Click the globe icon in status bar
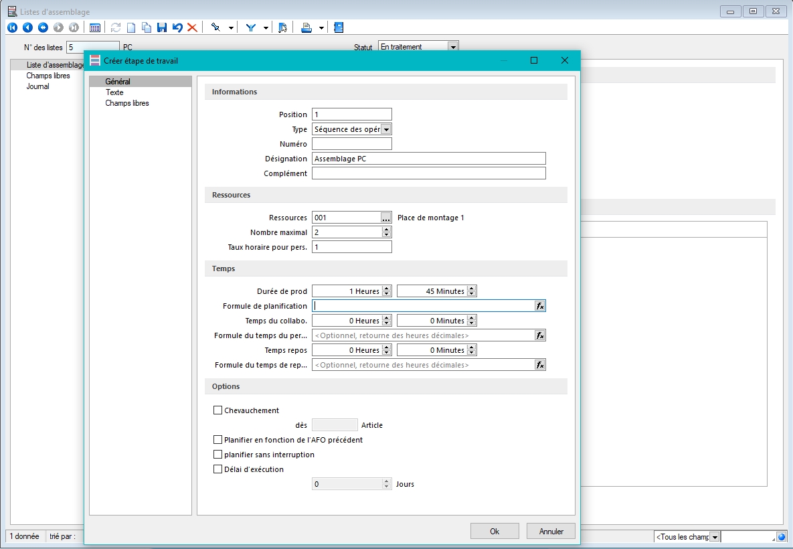The width and height of the screenshot is (793, 549). coord(782,537)
